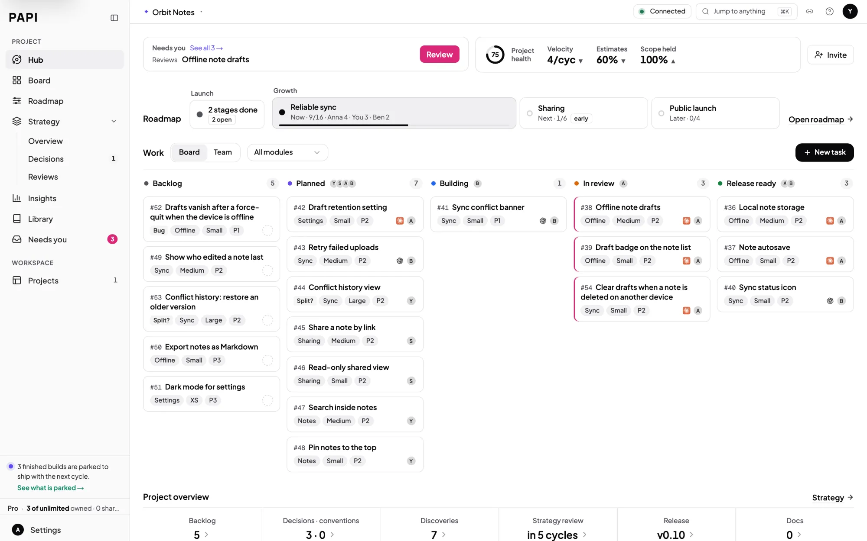Viewport: 867px width, 541px height.
Task: Click the Jump to anything search field
Action: (x=746, y=12)
